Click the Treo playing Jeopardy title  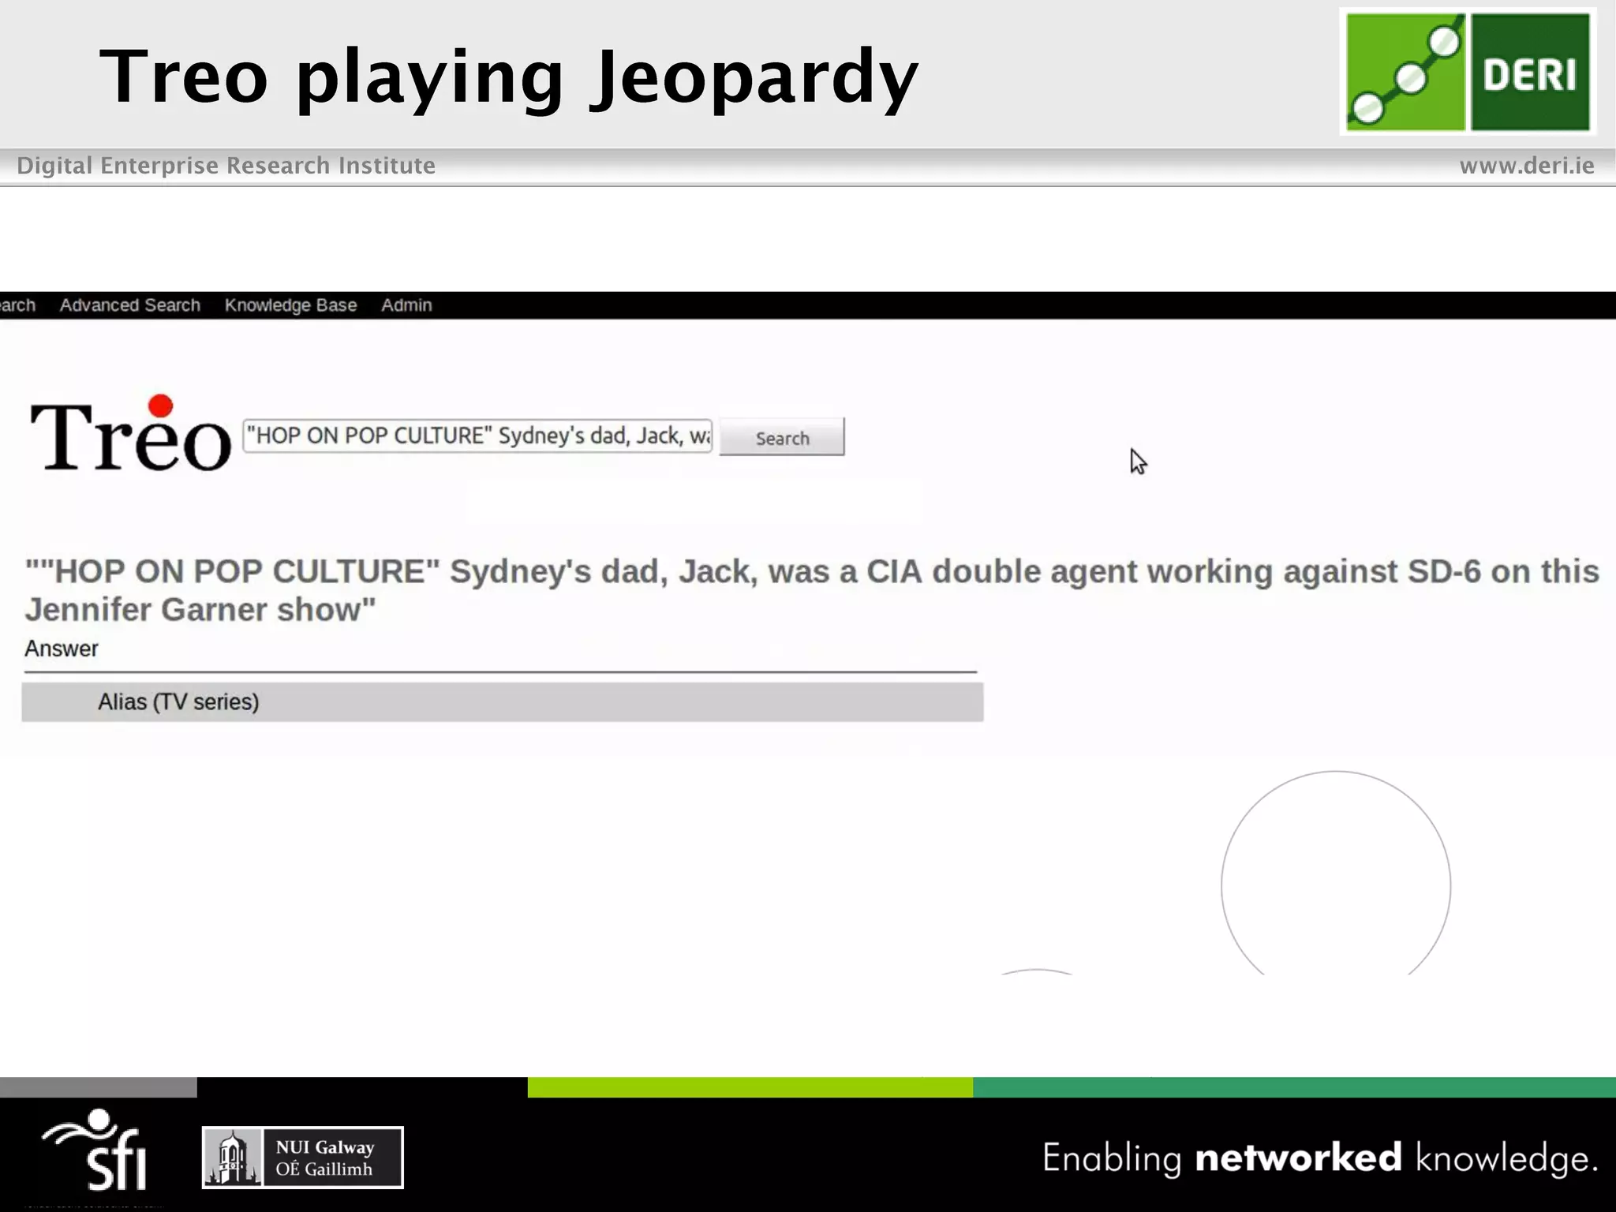tap(509, 77)
